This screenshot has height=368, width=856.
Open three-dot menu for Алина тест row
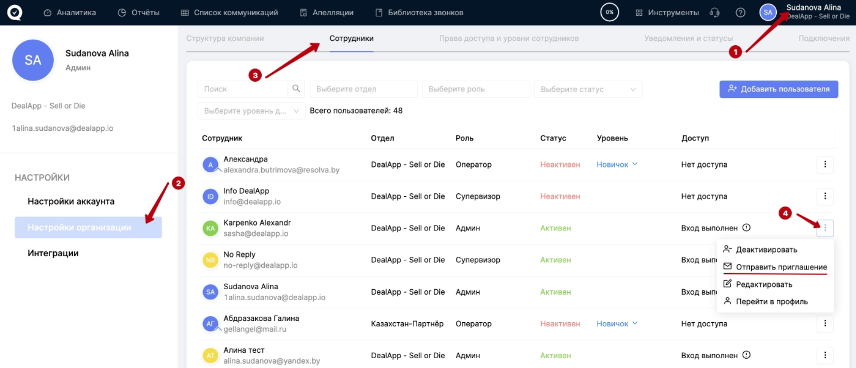coord(825,355)
